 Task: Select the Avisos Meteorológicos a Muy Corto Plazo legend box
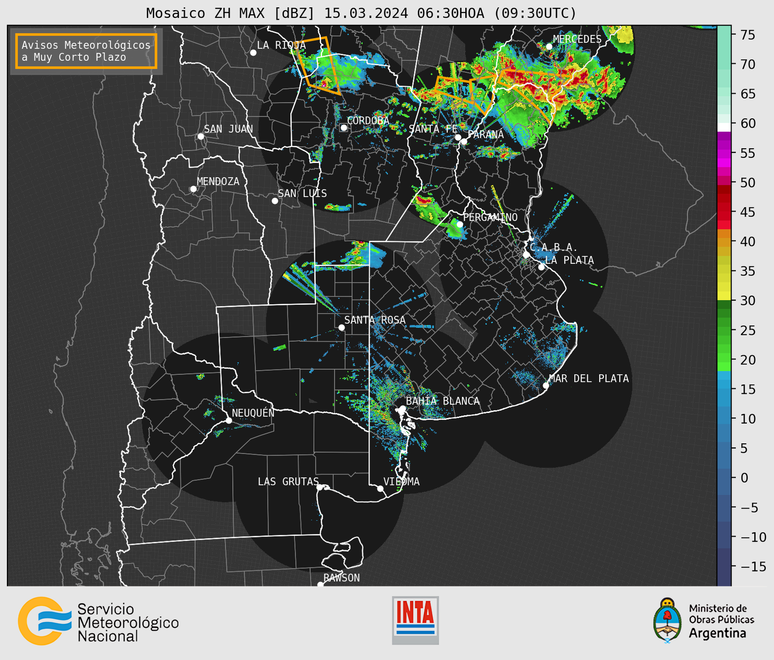86,51
